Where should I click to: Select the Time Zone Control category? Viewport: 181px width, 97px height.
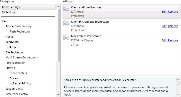click(17, 94)
